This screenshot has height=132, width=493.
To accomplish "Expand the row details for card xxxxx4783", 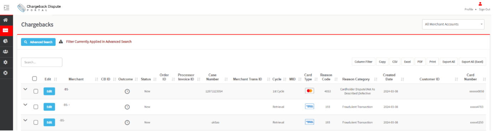I will [x=25, y=105].
